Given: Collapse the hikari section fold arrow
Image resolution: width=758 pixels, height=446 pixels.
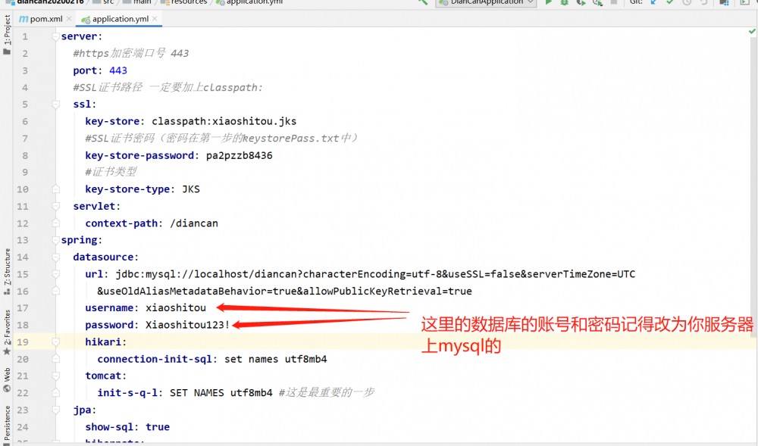Looking at the screenshot, I should tap(54, 341).
